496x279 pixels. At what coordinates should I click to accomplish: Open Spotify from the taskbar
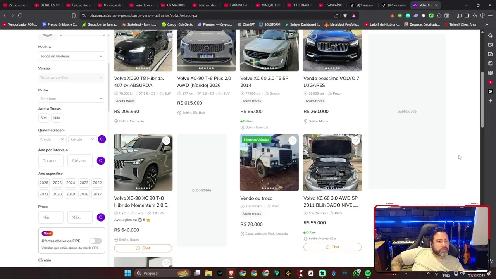click(x=368, y=273)
